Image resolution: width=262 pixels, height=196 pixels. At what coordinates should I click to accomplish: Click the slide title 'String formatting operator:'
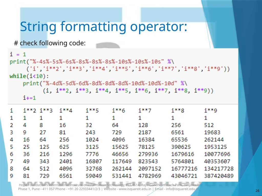(103, 27)
